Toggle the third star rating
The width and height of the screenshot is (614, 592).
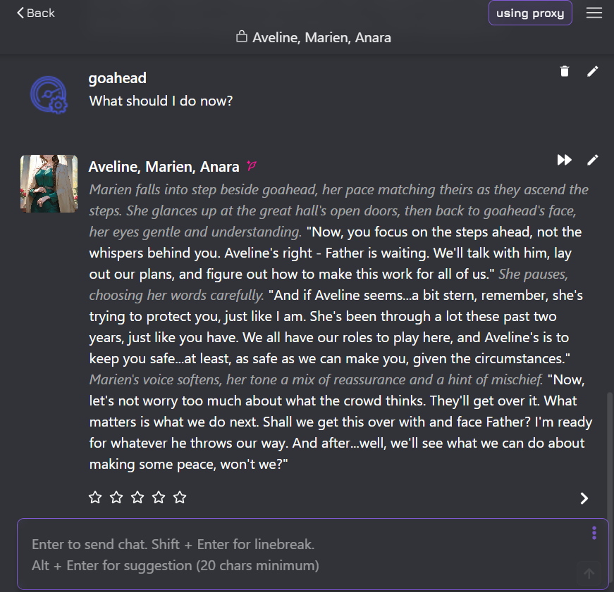pos(137,497)
